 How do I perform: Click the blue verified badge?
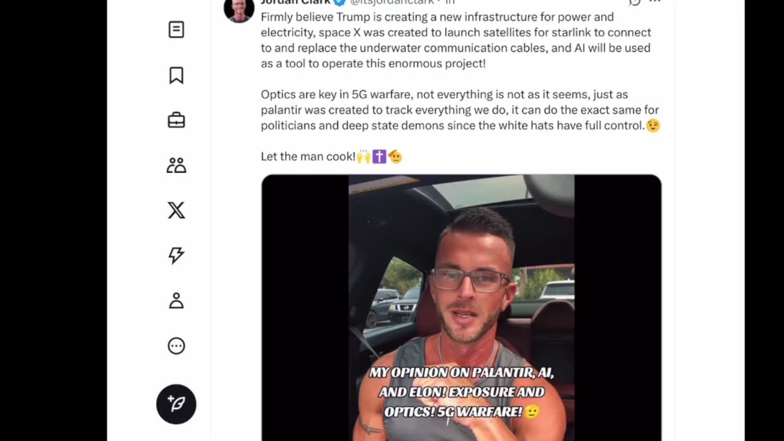coord(339,2)
